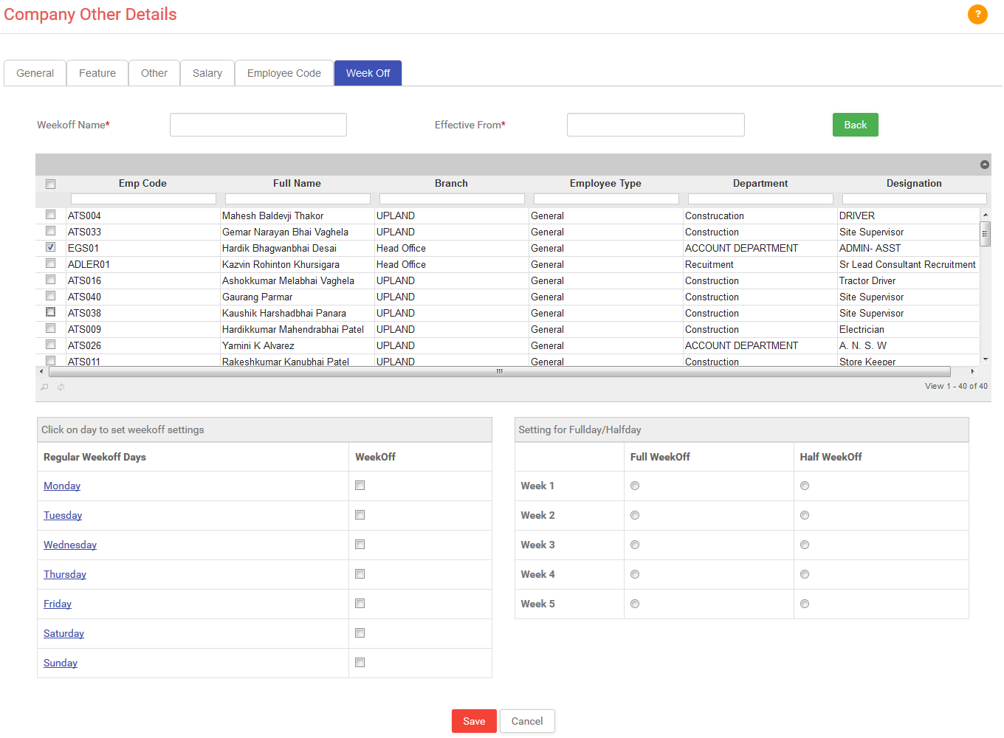Open the Salary tab
Viewport: 1004px width, 738px height.
tap(207, 73)
